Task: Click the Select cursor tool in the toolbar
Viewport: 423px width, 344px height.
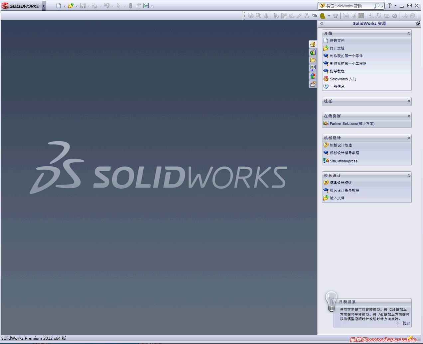Action: (118, 6)
